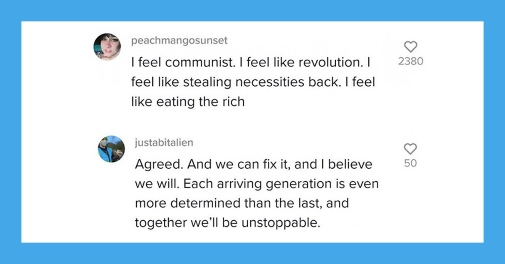Click the justabitalien username

164,143
